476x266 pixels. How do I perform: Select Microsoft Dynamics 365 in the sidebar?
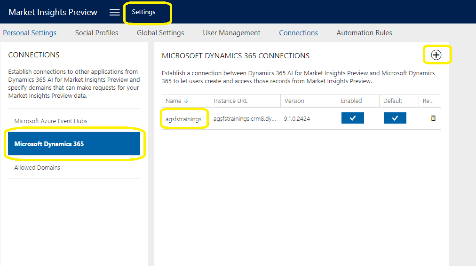pos(74,144)
